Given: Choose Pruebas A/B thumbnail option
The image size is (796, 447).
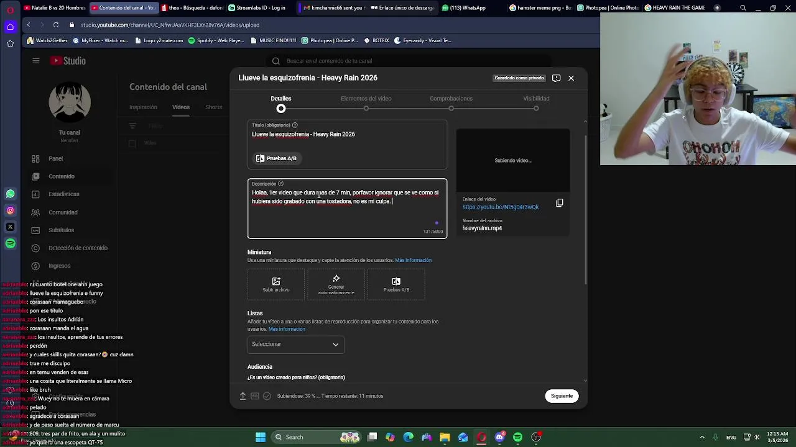Looking at the screenshot, I should 396,284.
